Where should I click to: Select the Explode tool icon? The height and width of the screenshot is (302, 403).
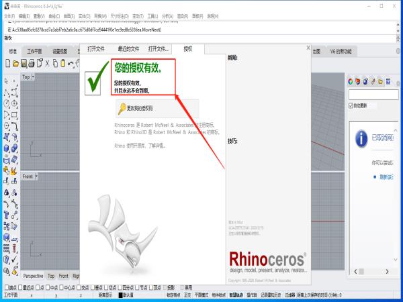click(14, 170)
